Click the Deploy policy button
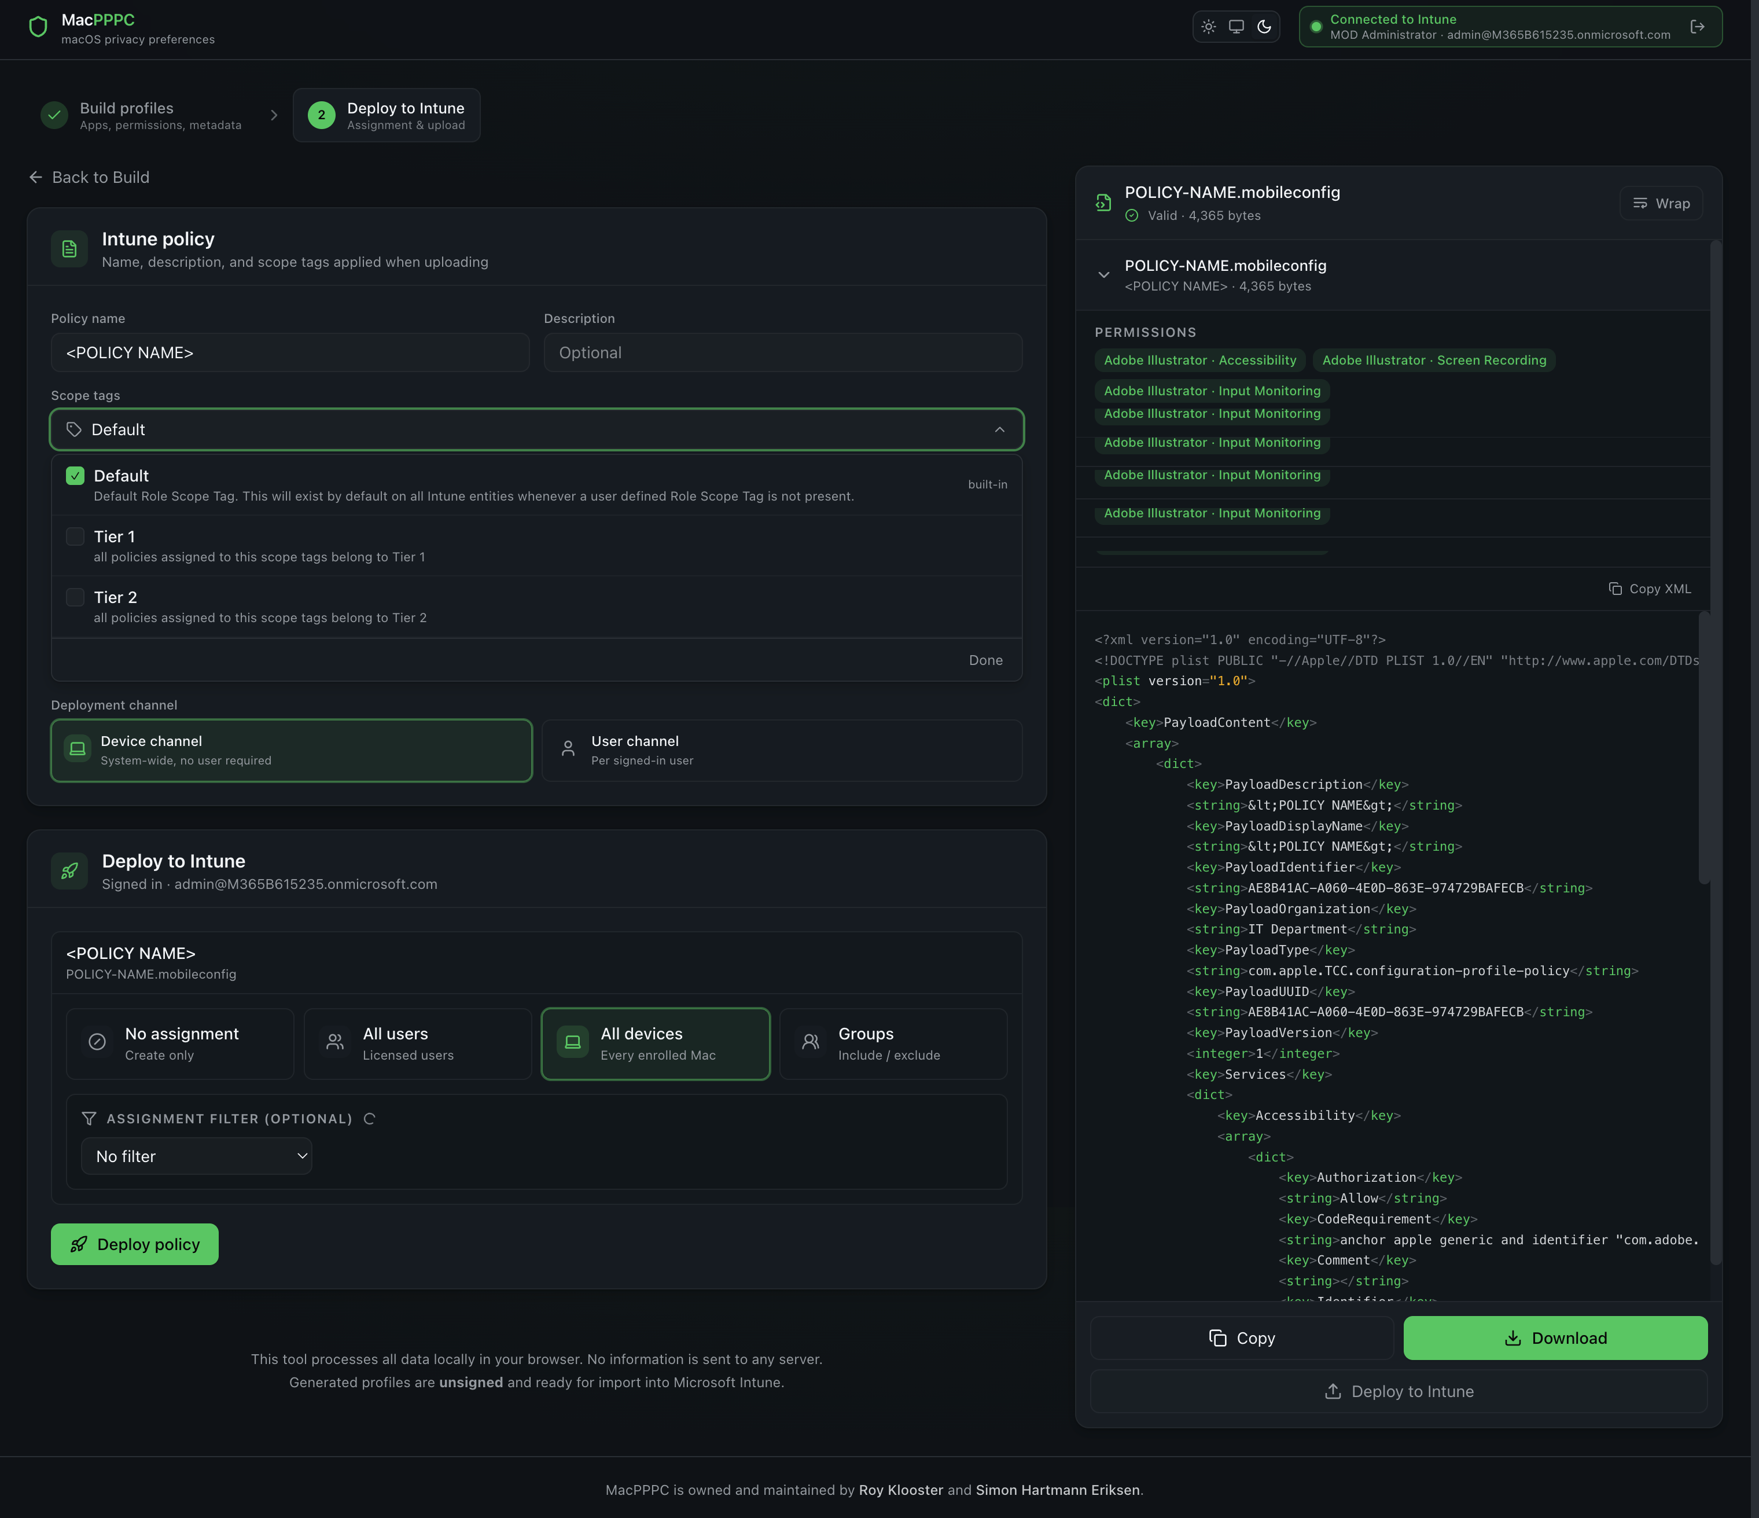This screenshot has width=1759, height=1518. [x=135, y=1245]
